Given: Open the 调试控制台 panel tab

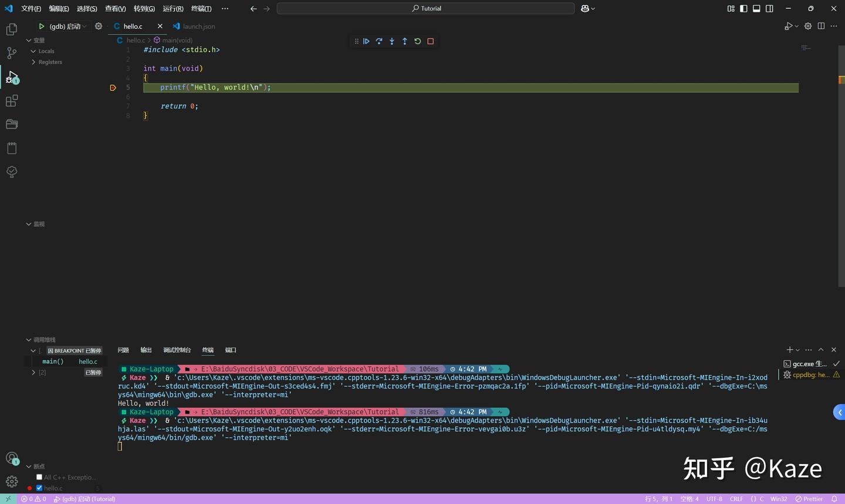Looking at the screenshot, I should 177,350.
